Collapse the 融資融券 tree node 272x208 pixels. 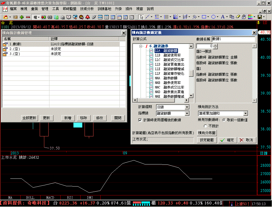pyautogui.click(x=141, y=46)
